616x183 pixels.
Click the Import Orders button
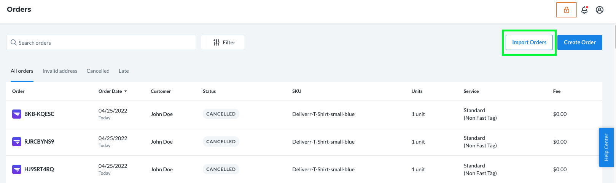click(529, 42)
